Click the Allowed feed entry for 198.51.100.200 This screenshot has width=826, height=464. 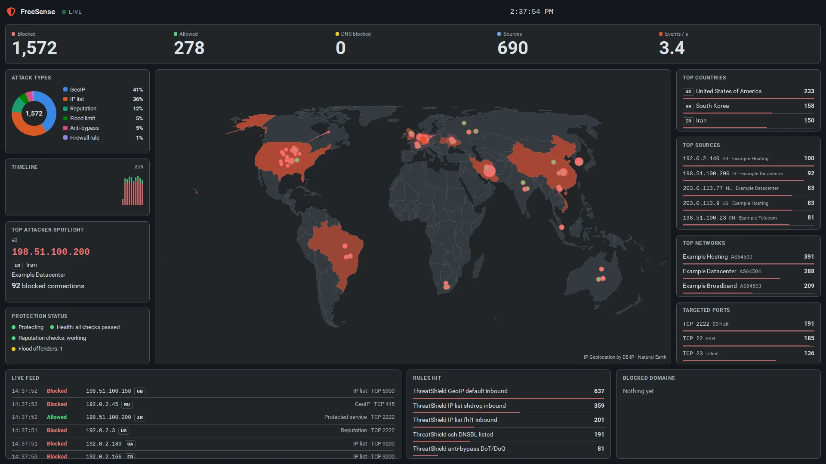203,417
